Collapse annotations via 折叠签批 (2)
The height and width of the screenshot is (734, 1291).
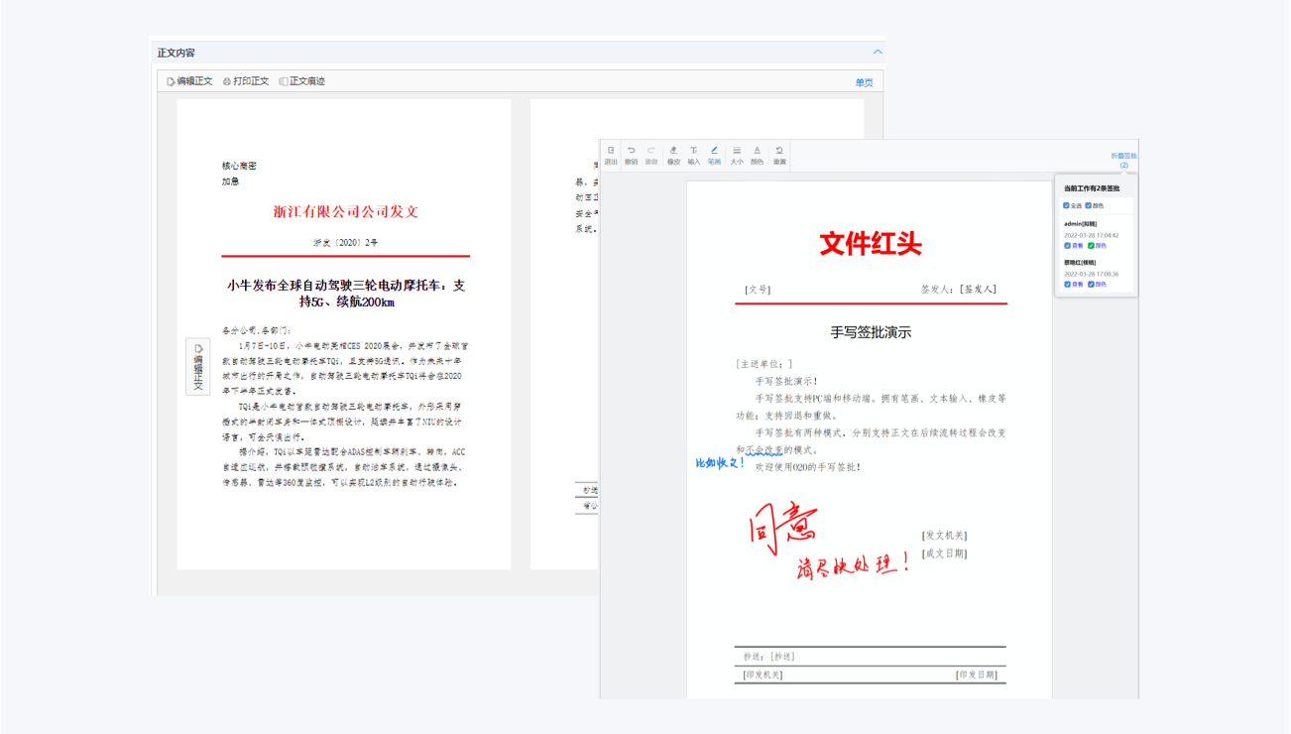point(1123,160)
